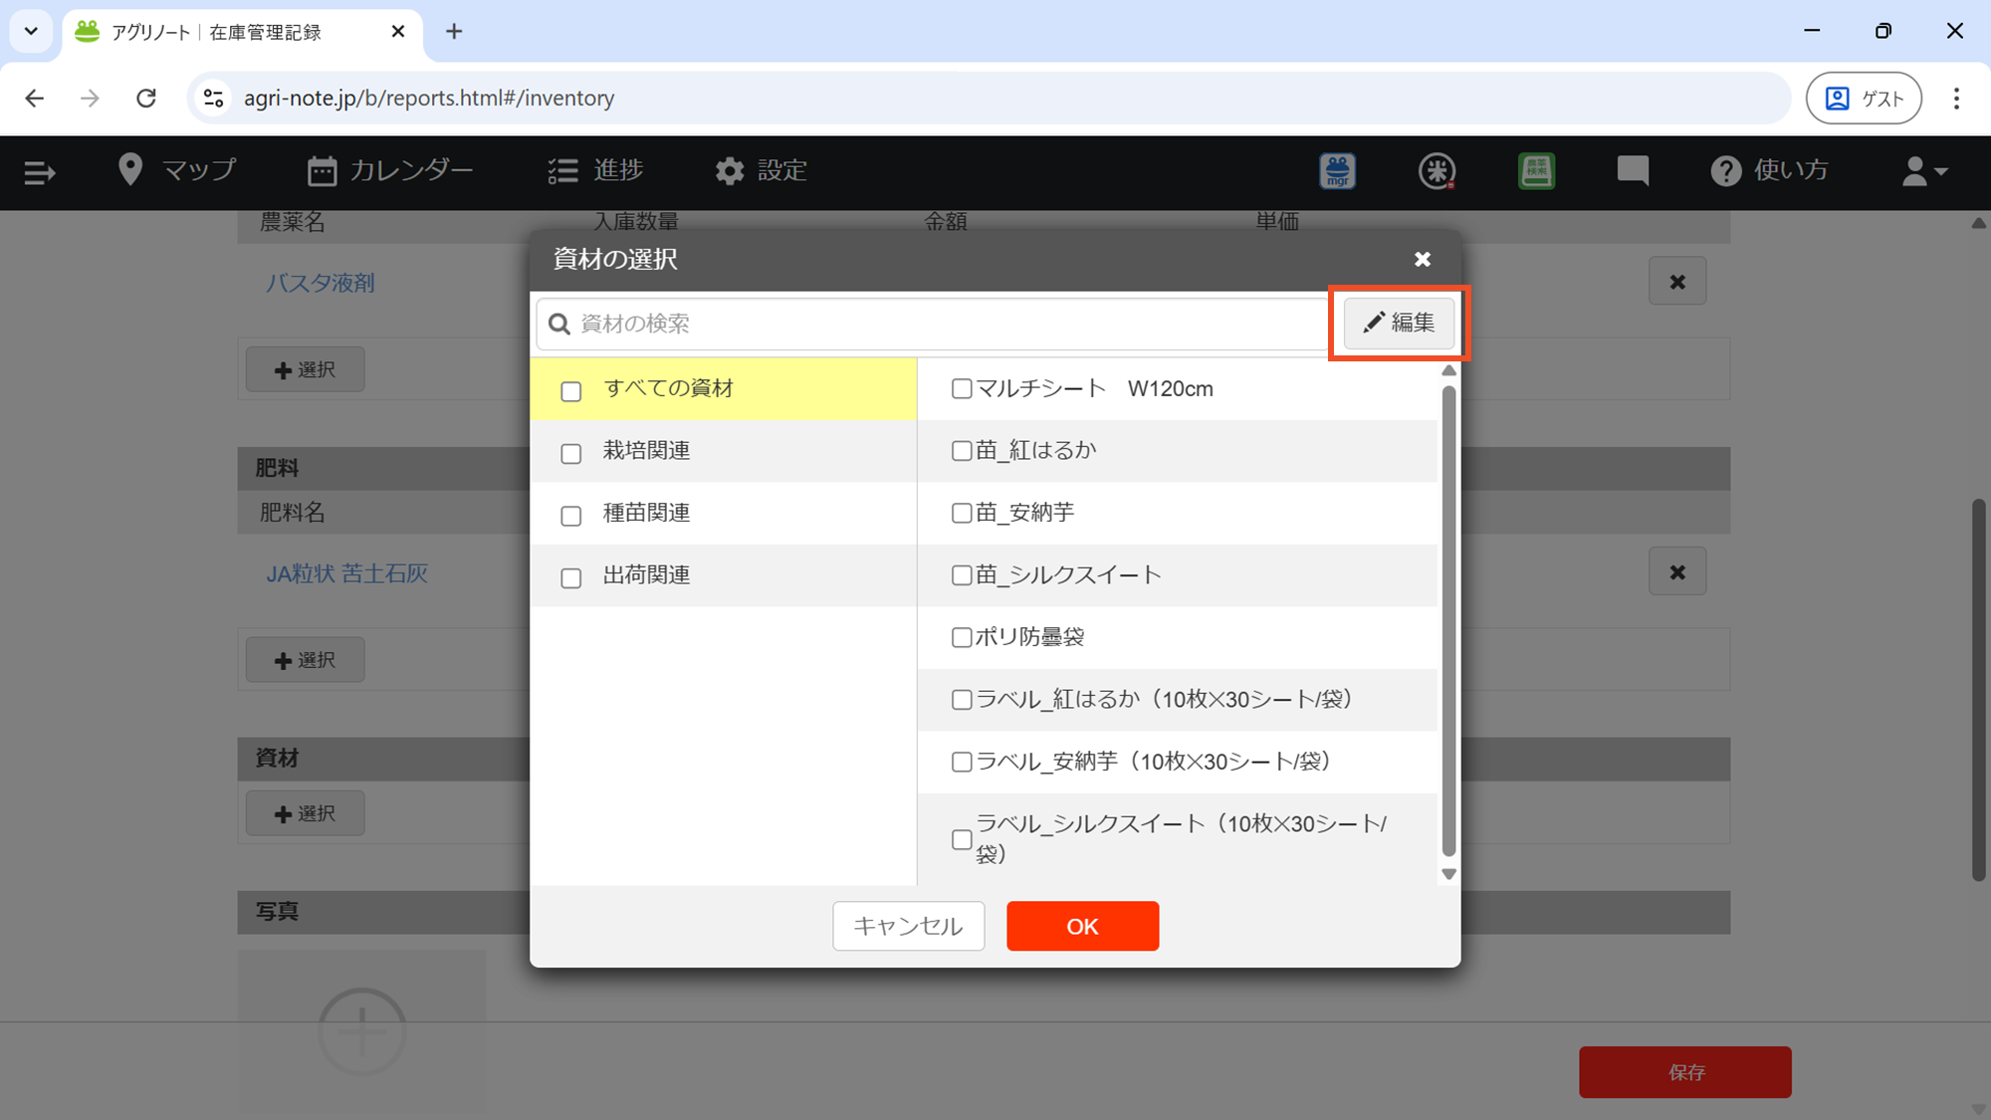Remove the JA粒状 苦土石灰 row with X
Image resolution: width=1991 pixels, height=1120 pixels.
(1677, 571)
